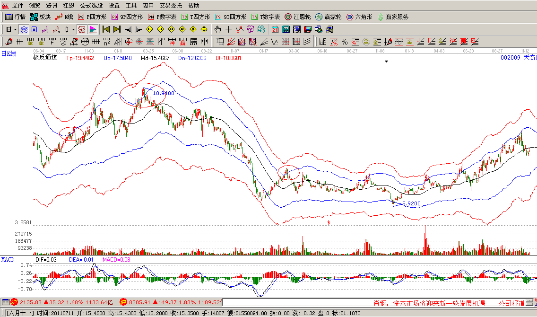The width and height of the screenshot is (537, 317).
Task: Expand the 日 period dropdown arrow
Action: point(15,29)
